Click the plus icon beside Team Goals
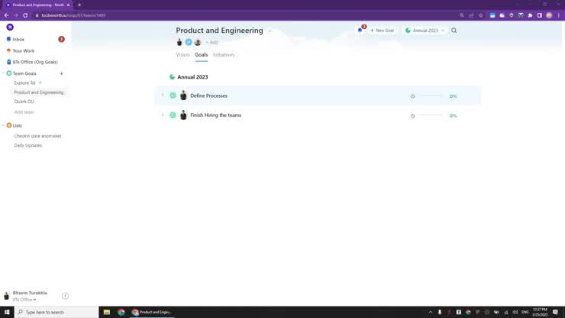This screenshot has width=565, height=318. point(61,73)
